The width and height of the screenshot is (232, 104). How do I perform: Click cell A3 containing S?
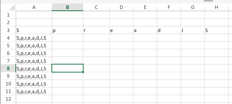(x=34, y=31)
